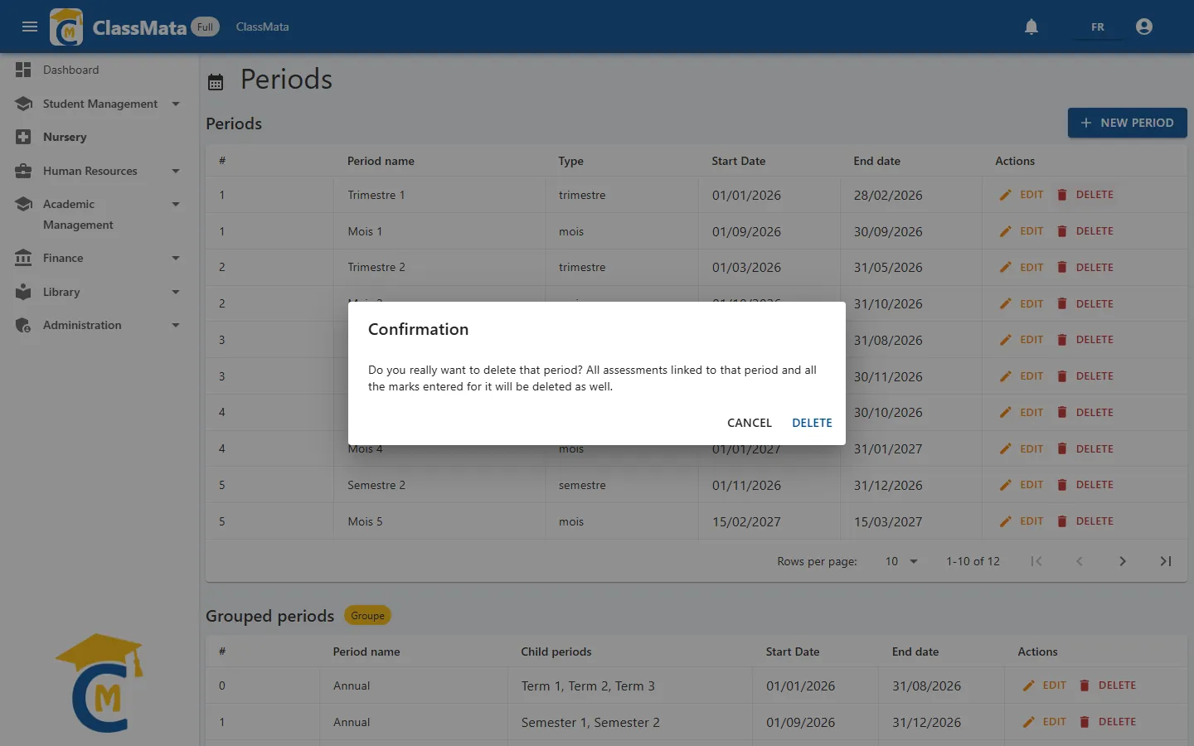Click the Student Management graduation cap icon
The width and height of the screenshot is (1194, 746).
[x=23, y=104]
